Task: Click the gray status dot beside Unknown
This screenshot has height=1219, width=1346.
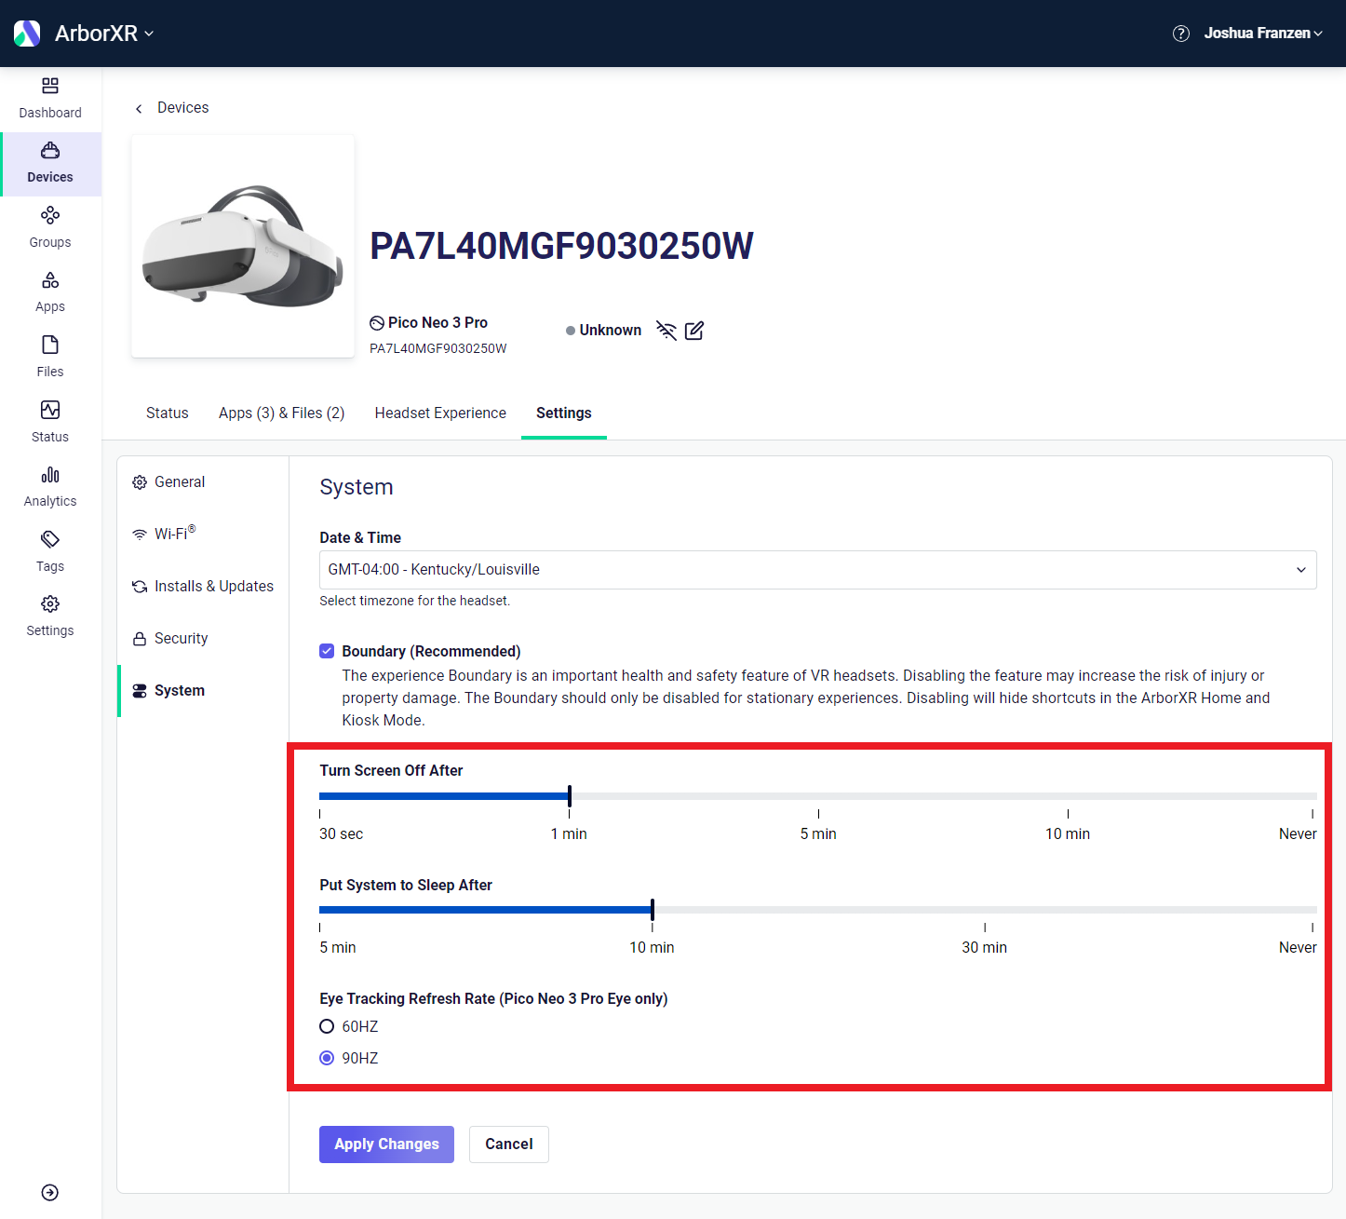Action: pos(571,331)
